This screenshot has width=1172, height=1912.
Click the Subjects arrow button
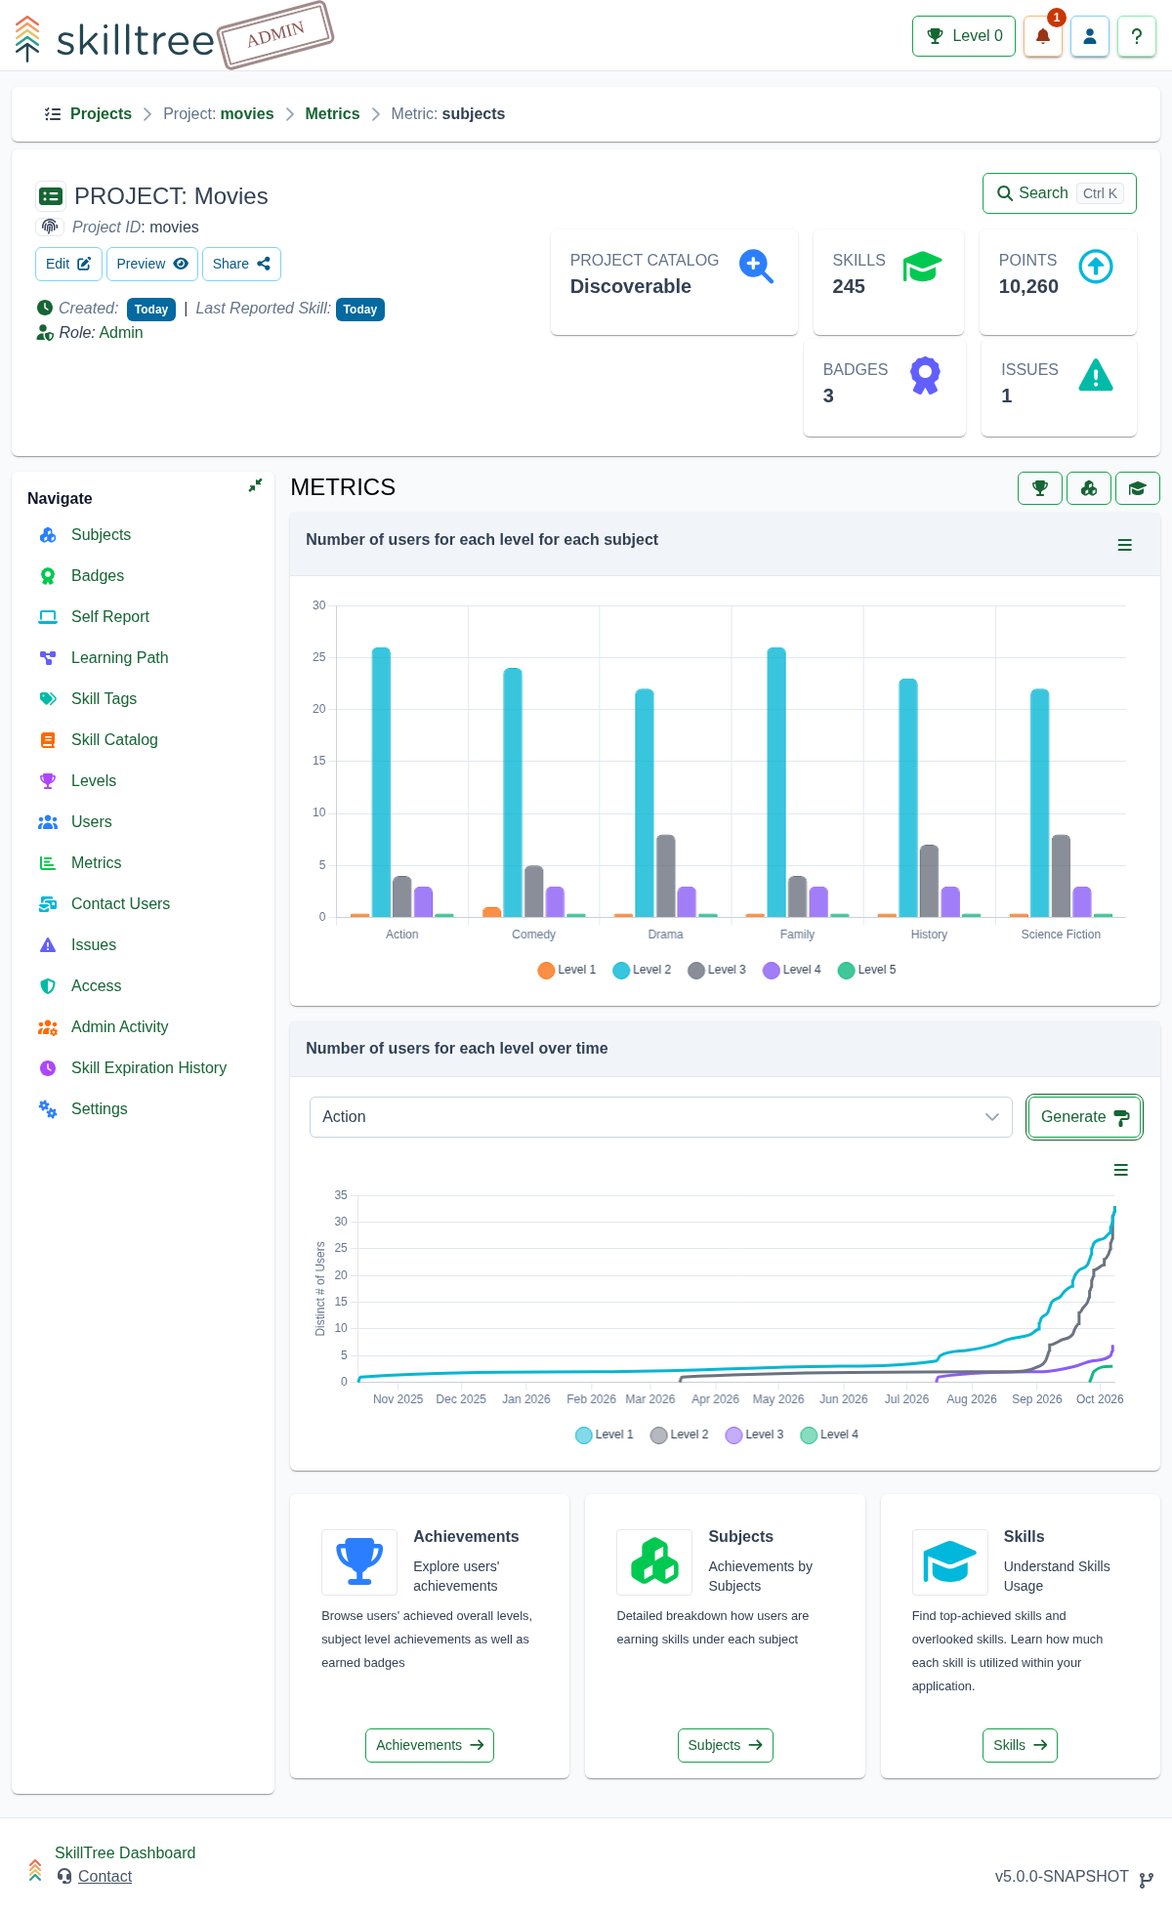726,1745
